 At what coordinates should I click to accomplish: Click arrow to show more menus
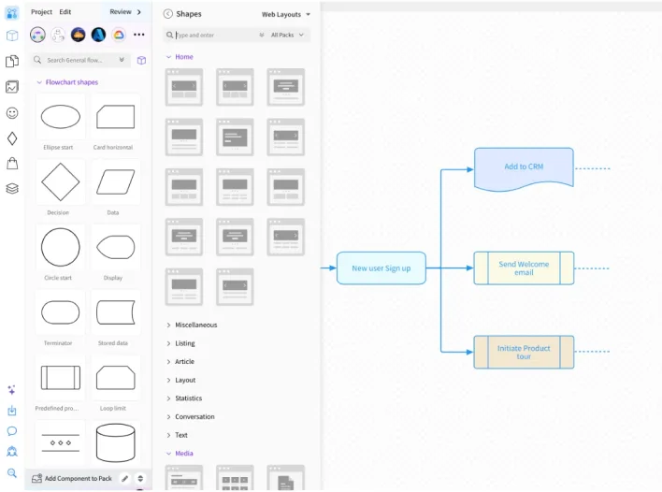tap(139, 12)
